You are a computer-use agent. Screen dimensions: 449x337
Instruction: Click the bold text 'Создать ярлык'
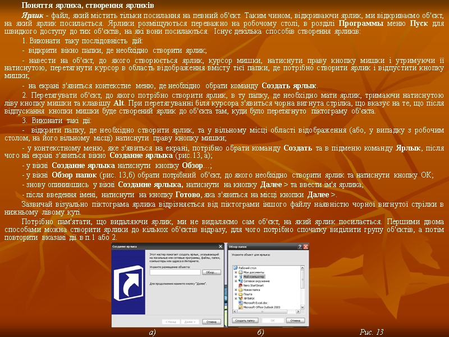(289, 86)
